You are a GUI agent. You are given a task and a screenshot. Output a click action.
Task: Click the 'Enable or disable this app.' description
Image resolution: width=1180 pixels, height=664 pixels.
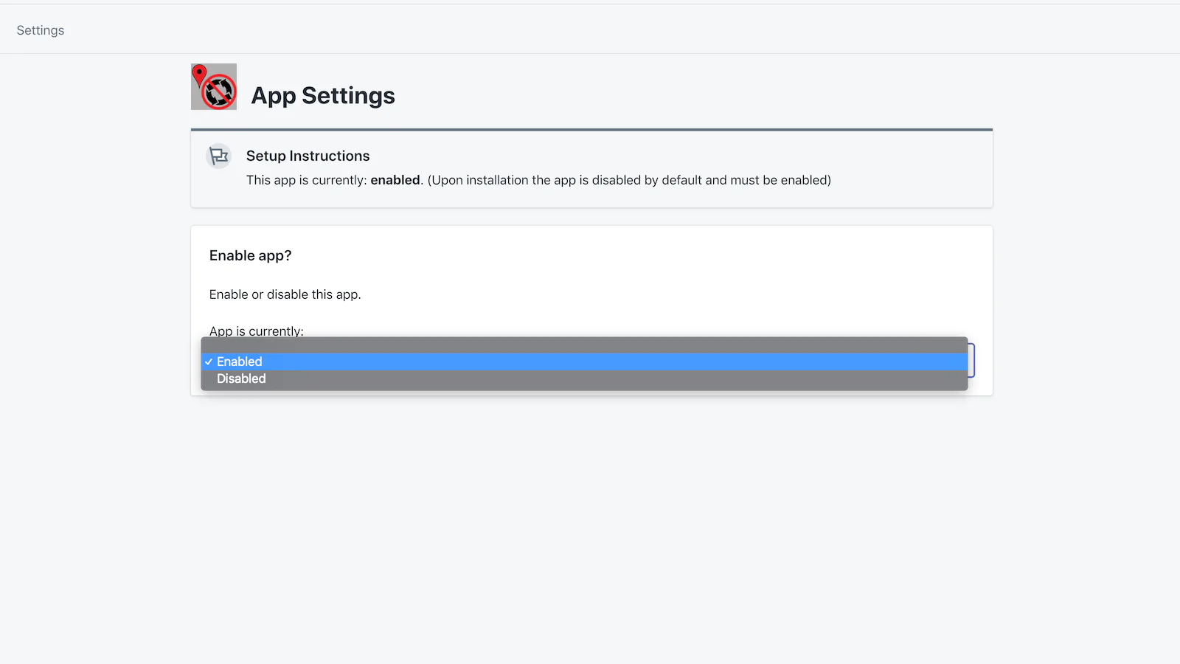click(x=285, y=294)
